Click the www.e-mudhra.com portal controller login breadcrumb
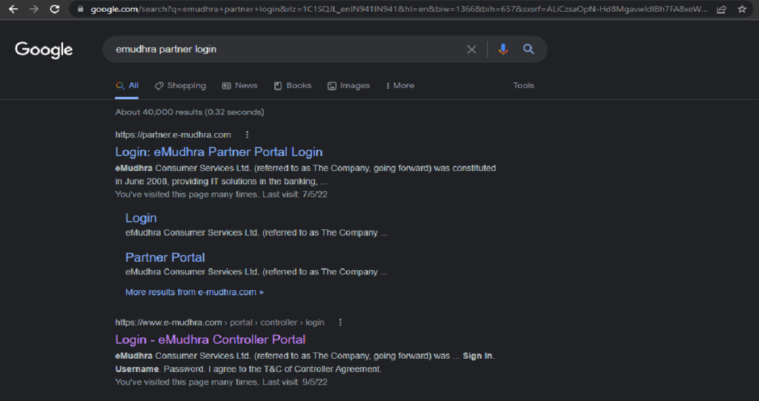The width and height of the screenshot is (759, 401). click(x=219, y=323)
